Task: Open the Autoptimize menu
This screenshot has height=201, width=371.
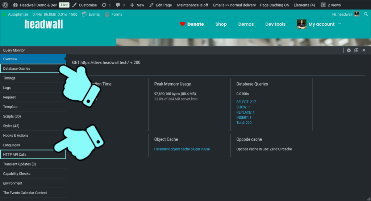Action: 15,15
